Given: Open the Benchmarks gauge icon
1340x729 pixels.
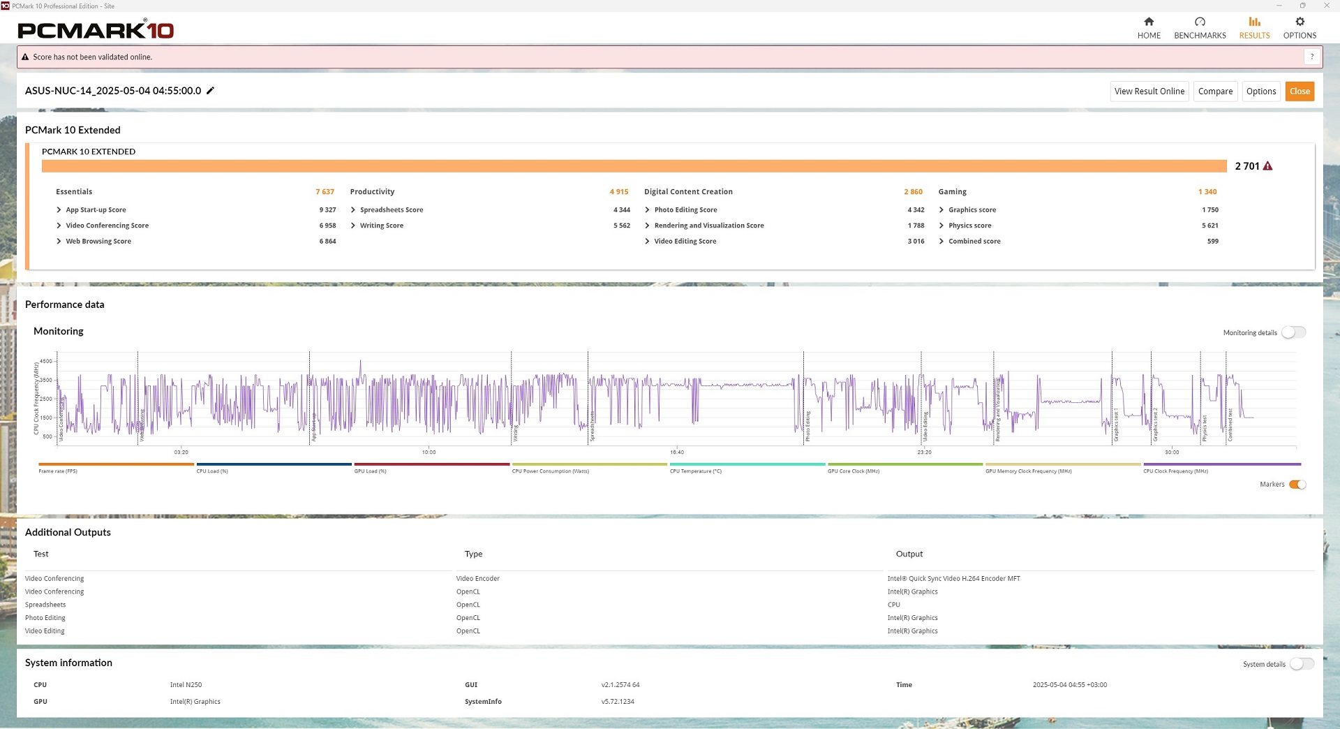Looking at the screenshot, I should [1200, 22].
